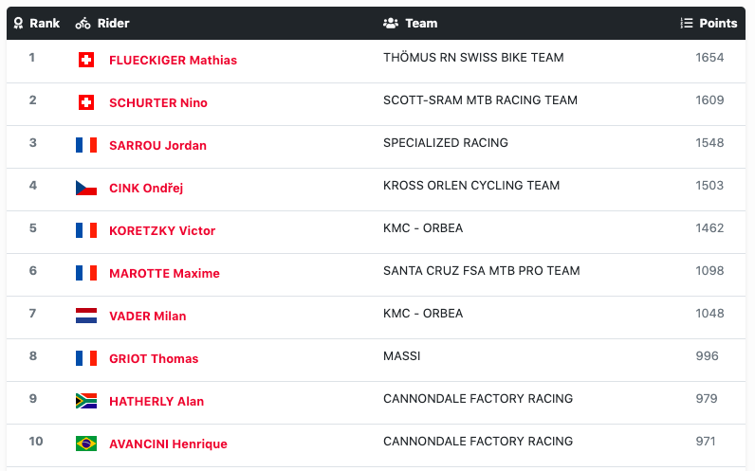Click the Team column header label
755x471 pixels.
tap(421, 23)
